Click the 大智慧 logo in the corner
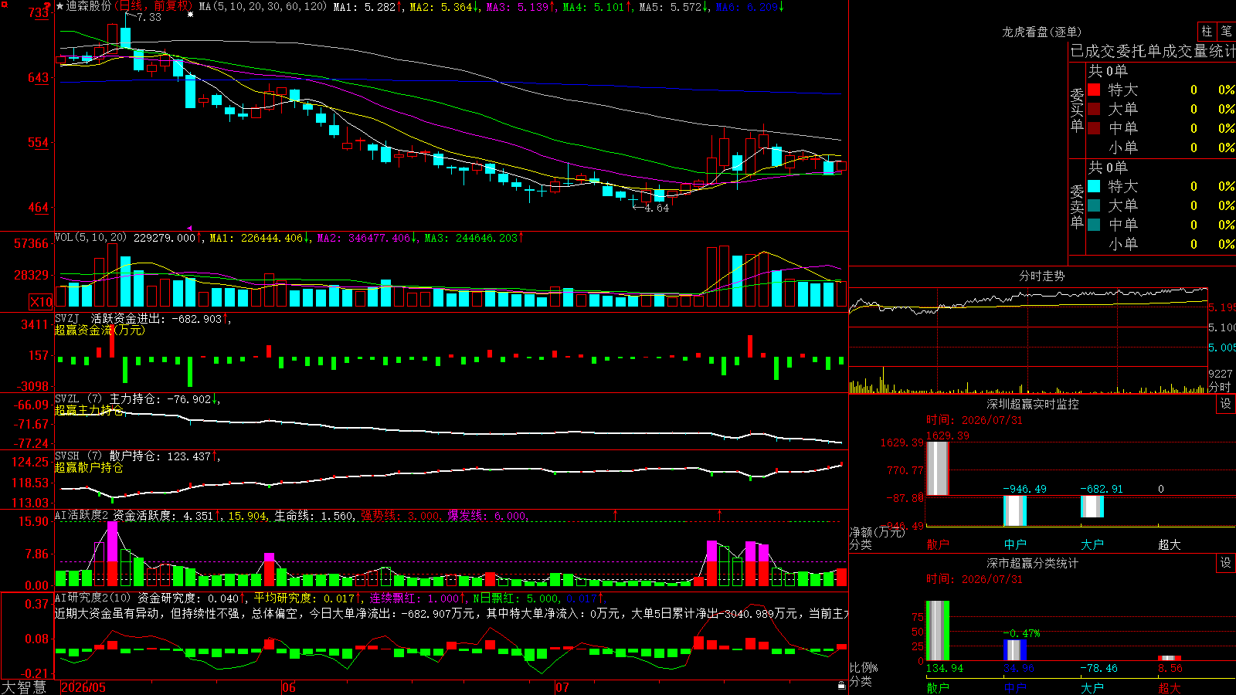The image size is (1236, 695). [x=24, y=687]
